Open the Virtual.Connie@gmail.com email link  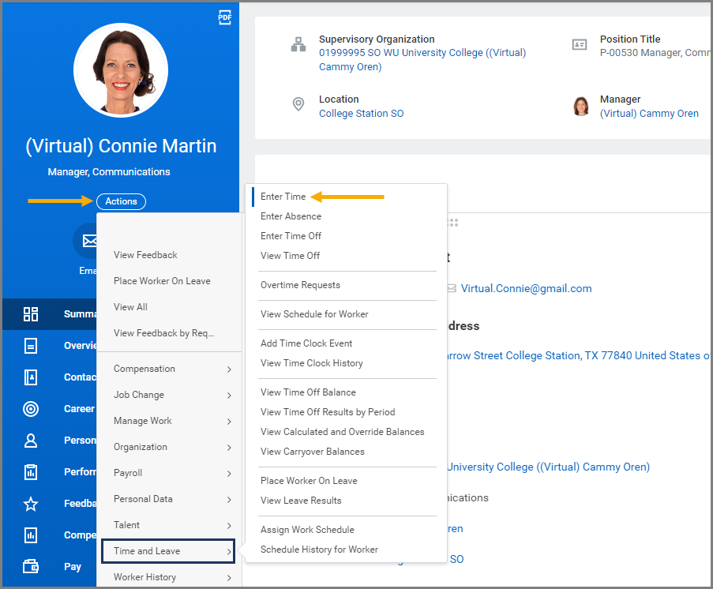click(x=526, y=289)
